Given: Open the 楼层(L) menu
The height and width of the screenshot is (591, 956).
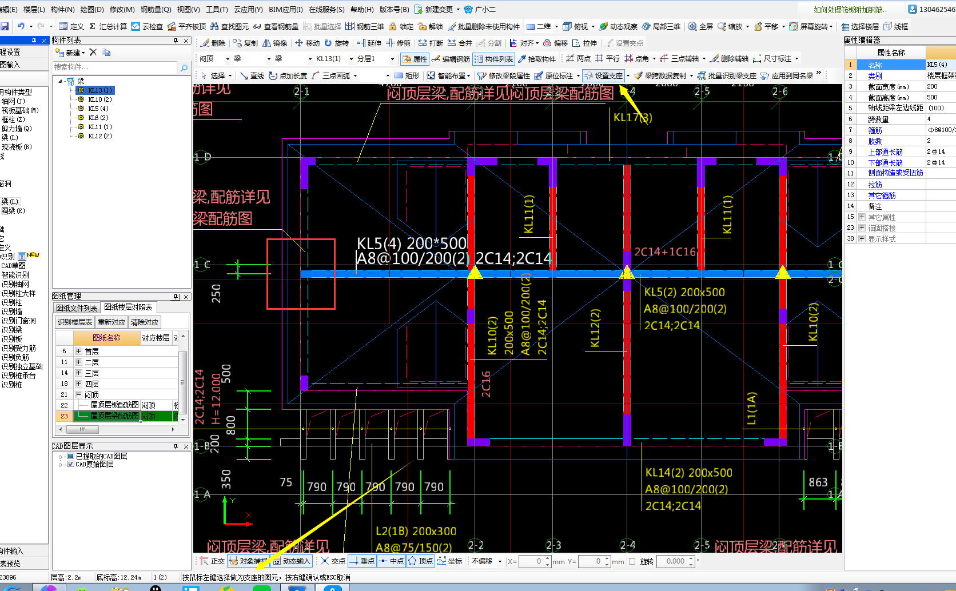Looking at the screenshot, I should click(33, 9).
